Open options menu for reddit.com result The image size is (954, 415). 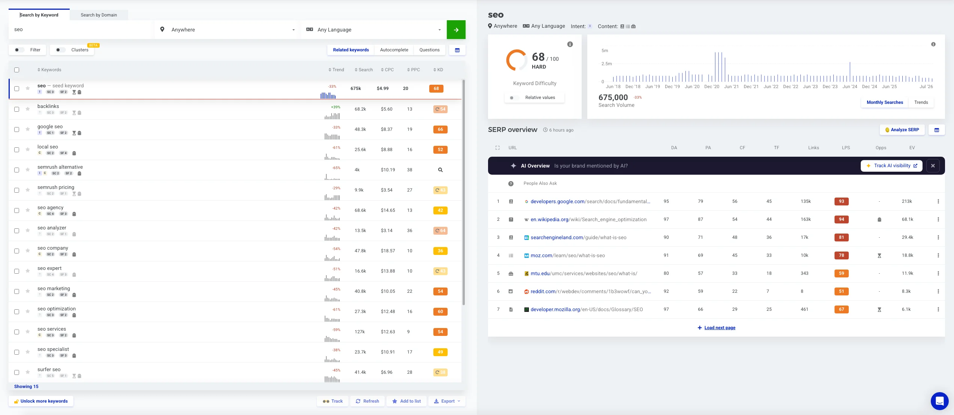click(938, 291)
